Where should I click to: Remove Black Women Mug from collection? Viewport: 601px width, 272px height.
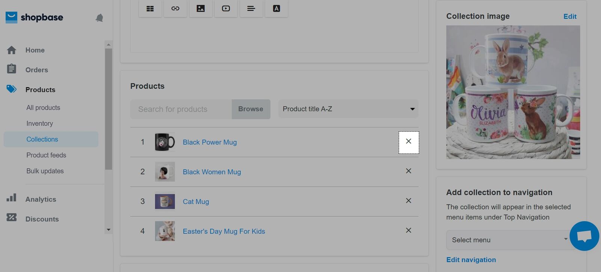click(x=408, y=171)
